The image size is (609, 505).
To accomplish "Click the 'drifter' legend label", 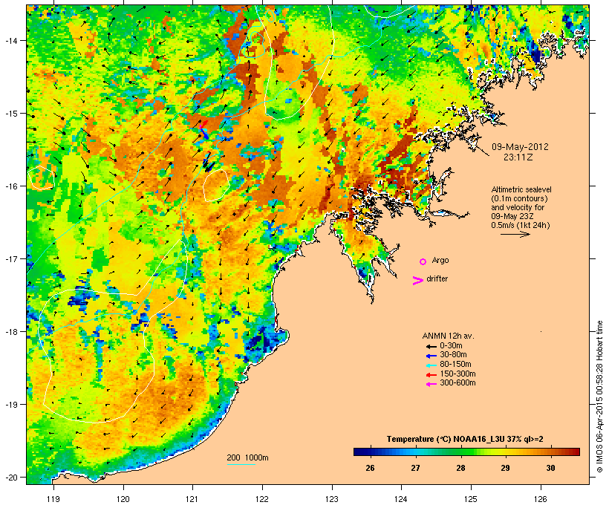I will (437, 278).
